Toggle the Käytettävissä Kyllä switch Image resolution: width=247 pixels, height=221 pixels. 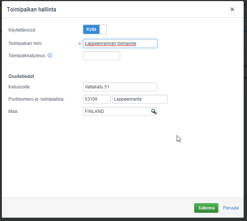pyautogui.click(x=95, y=29)
